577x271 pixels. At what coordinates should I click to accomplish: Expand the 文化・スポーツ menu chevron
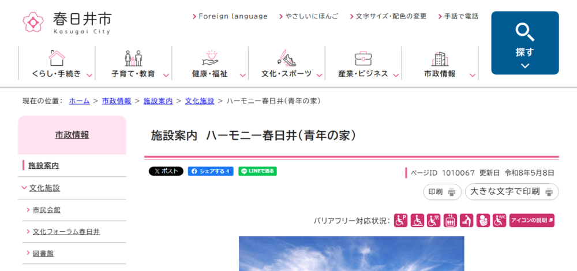point(319,75)
